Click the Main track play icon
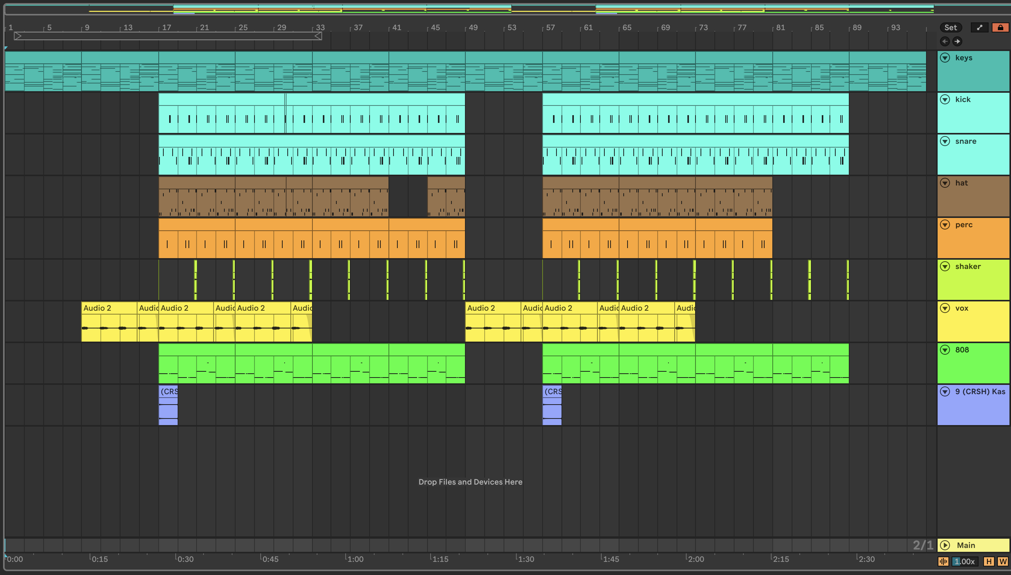Viewport: 1011px width, 575px height. [945, 545]
